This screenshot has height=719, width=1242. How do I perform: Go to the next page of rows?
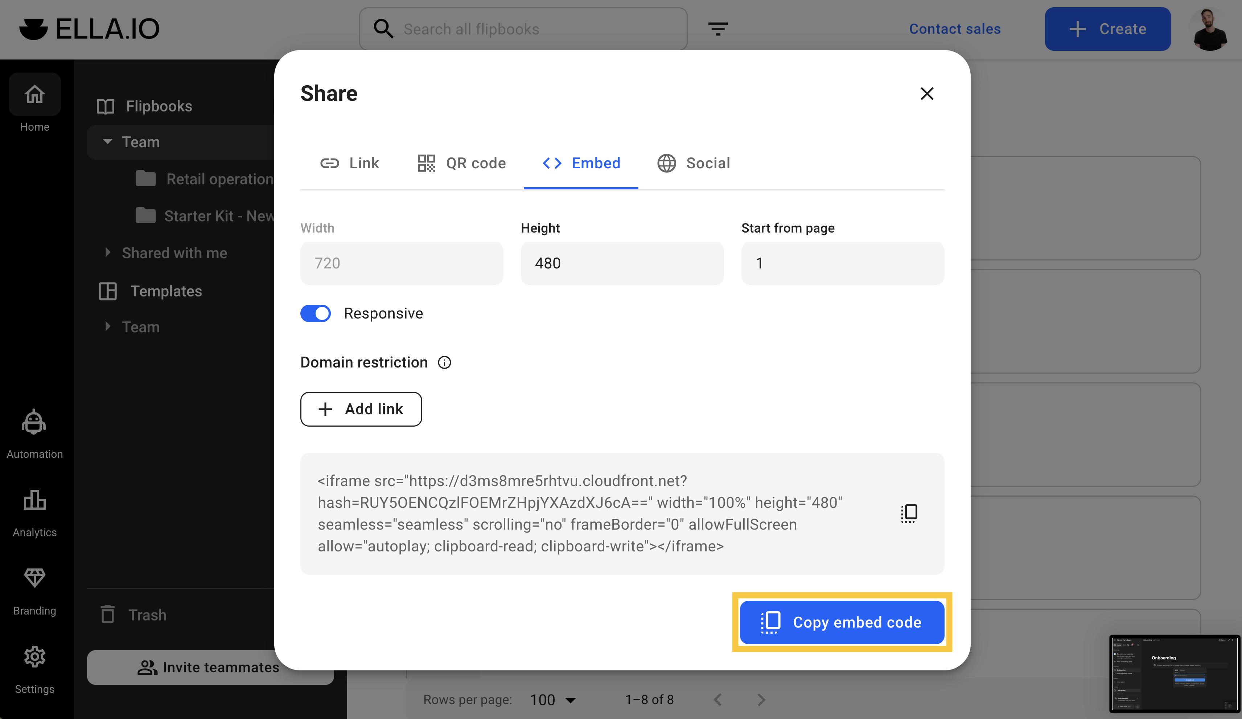click(761, 699)
